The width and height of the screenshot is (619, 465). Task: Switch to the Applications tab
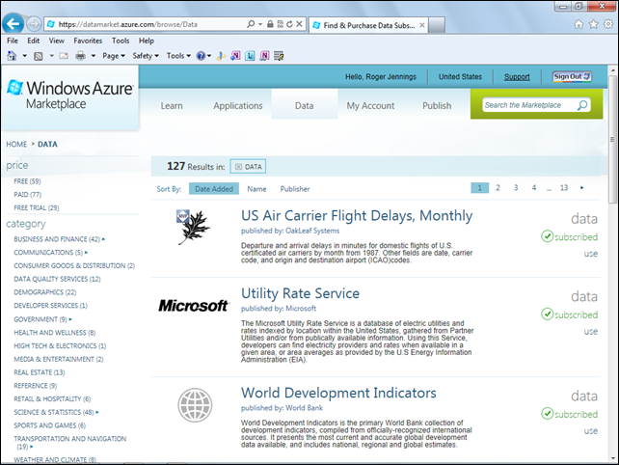[237, 106]
